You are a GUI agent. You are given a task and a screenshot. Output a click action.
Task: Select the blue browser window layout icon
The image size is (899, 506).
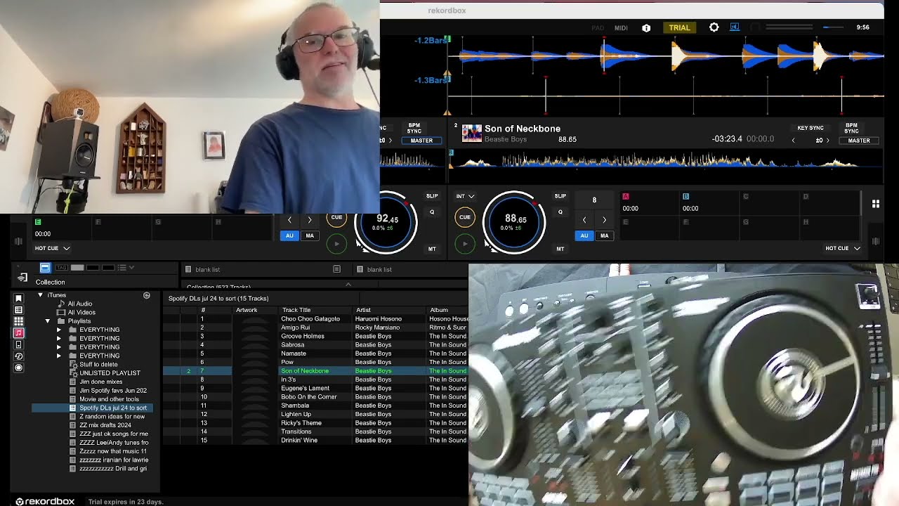45,268
